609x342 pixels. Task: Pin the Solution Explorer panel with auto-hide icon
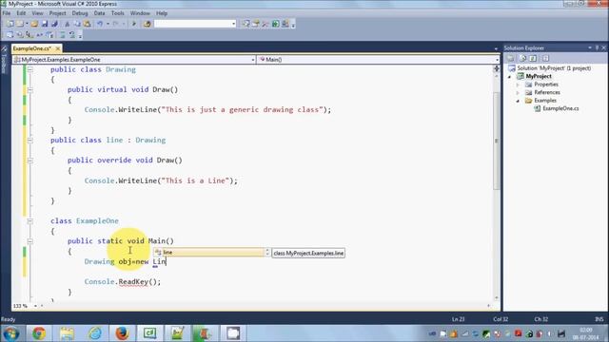597,47
